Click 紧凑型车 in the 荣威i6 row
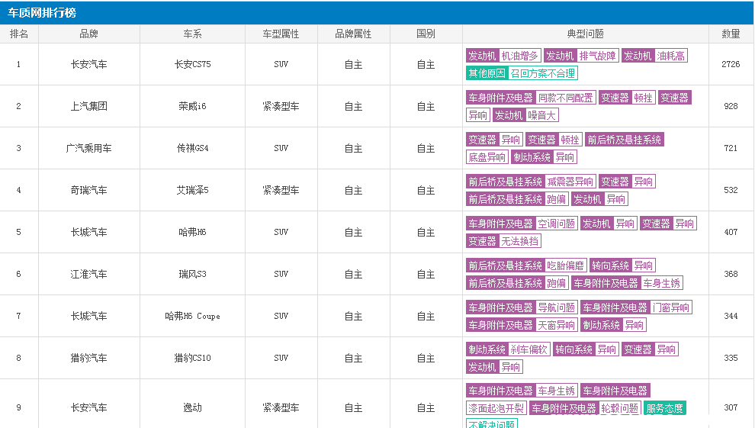 click(281, 106)
